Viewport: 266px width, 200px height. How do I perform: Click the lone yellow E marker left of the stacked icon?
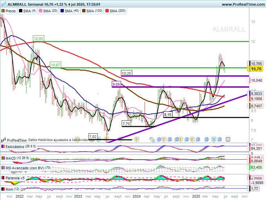(x=137, y=140)
